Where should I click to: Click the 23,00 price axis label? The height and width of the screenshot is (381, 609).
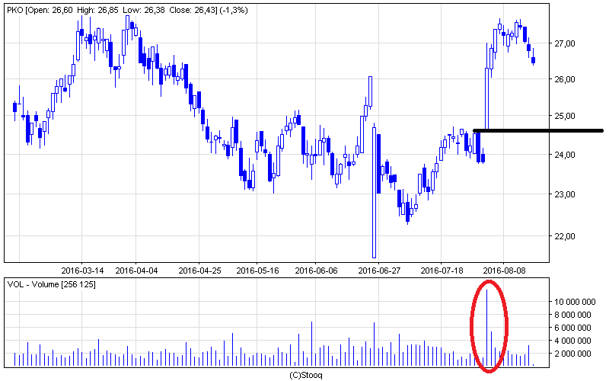[564, 194]
